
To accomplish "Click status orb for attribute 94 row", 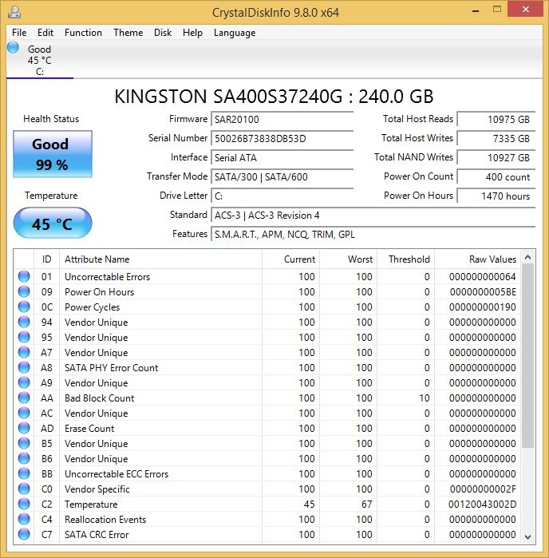I will [x=24, y=322].
